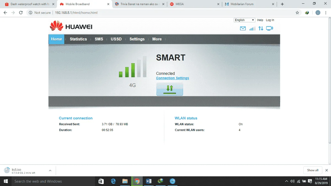Expand options for ks5.iso download
This screenshot has height=186, width=331.
[x=50, y=171]
